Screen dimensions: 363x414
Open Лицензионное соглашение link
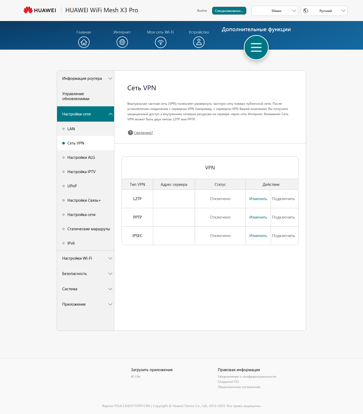point(239,387)
